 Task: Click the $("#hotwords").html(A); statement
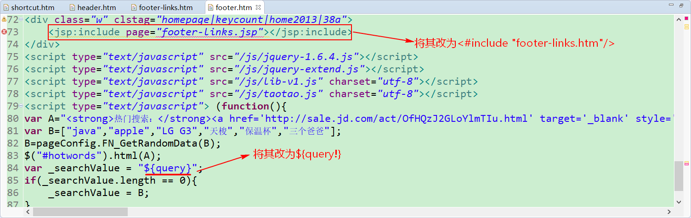click(x=93, y=156)
